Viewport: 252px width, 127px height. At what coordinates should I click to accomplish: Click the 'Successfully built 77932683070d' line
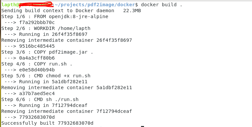pyautogui.click(x=47, y=123)
